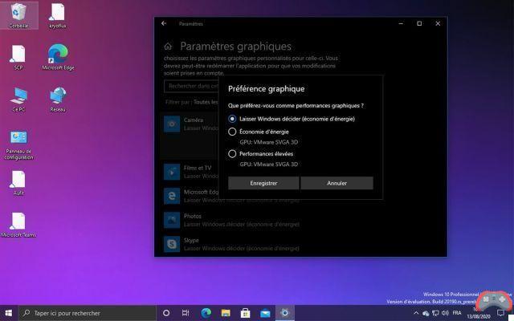Select Performances élevées radio option

pos(232,153)
